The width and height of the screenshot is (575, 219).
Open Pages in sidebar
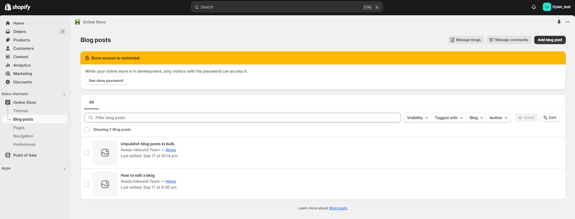19,128
